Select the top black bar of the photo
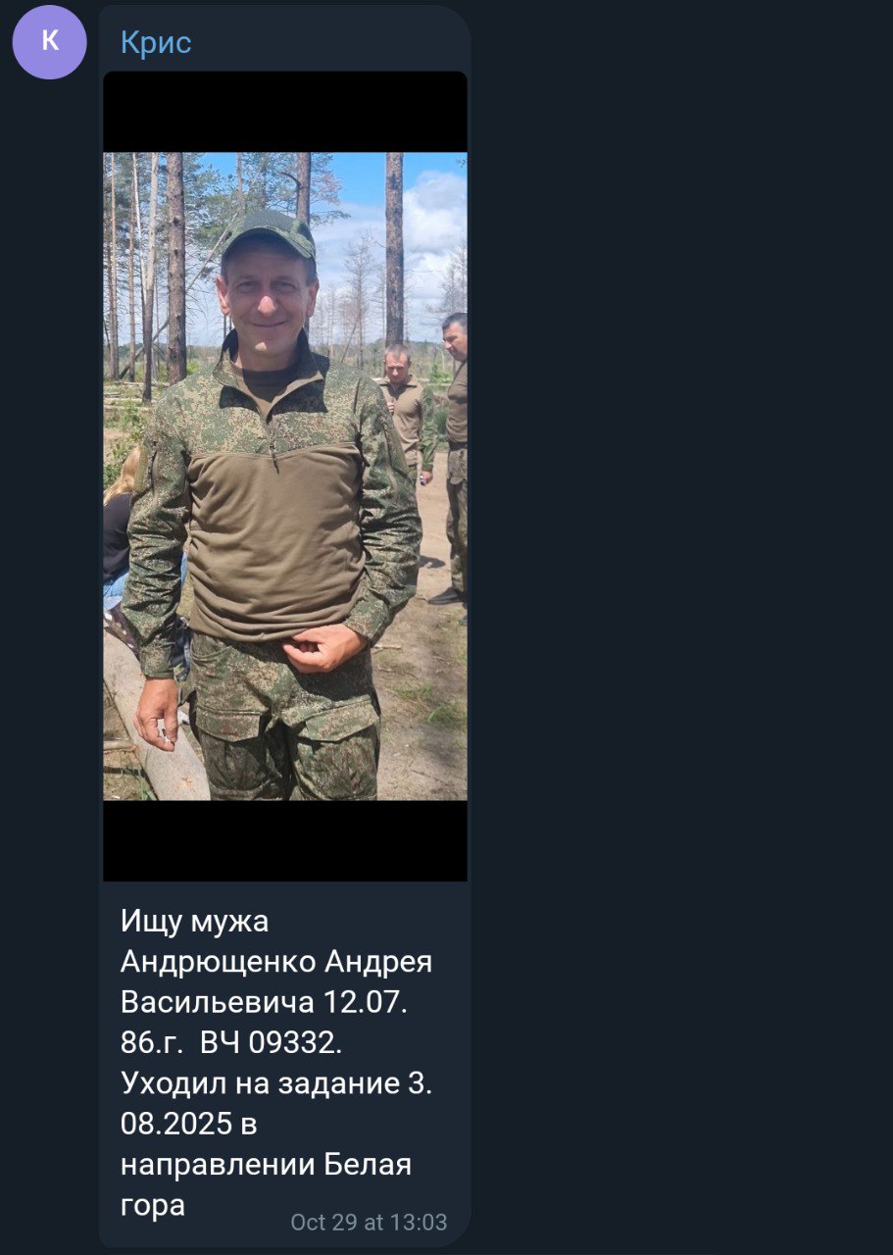 [285, 112]
